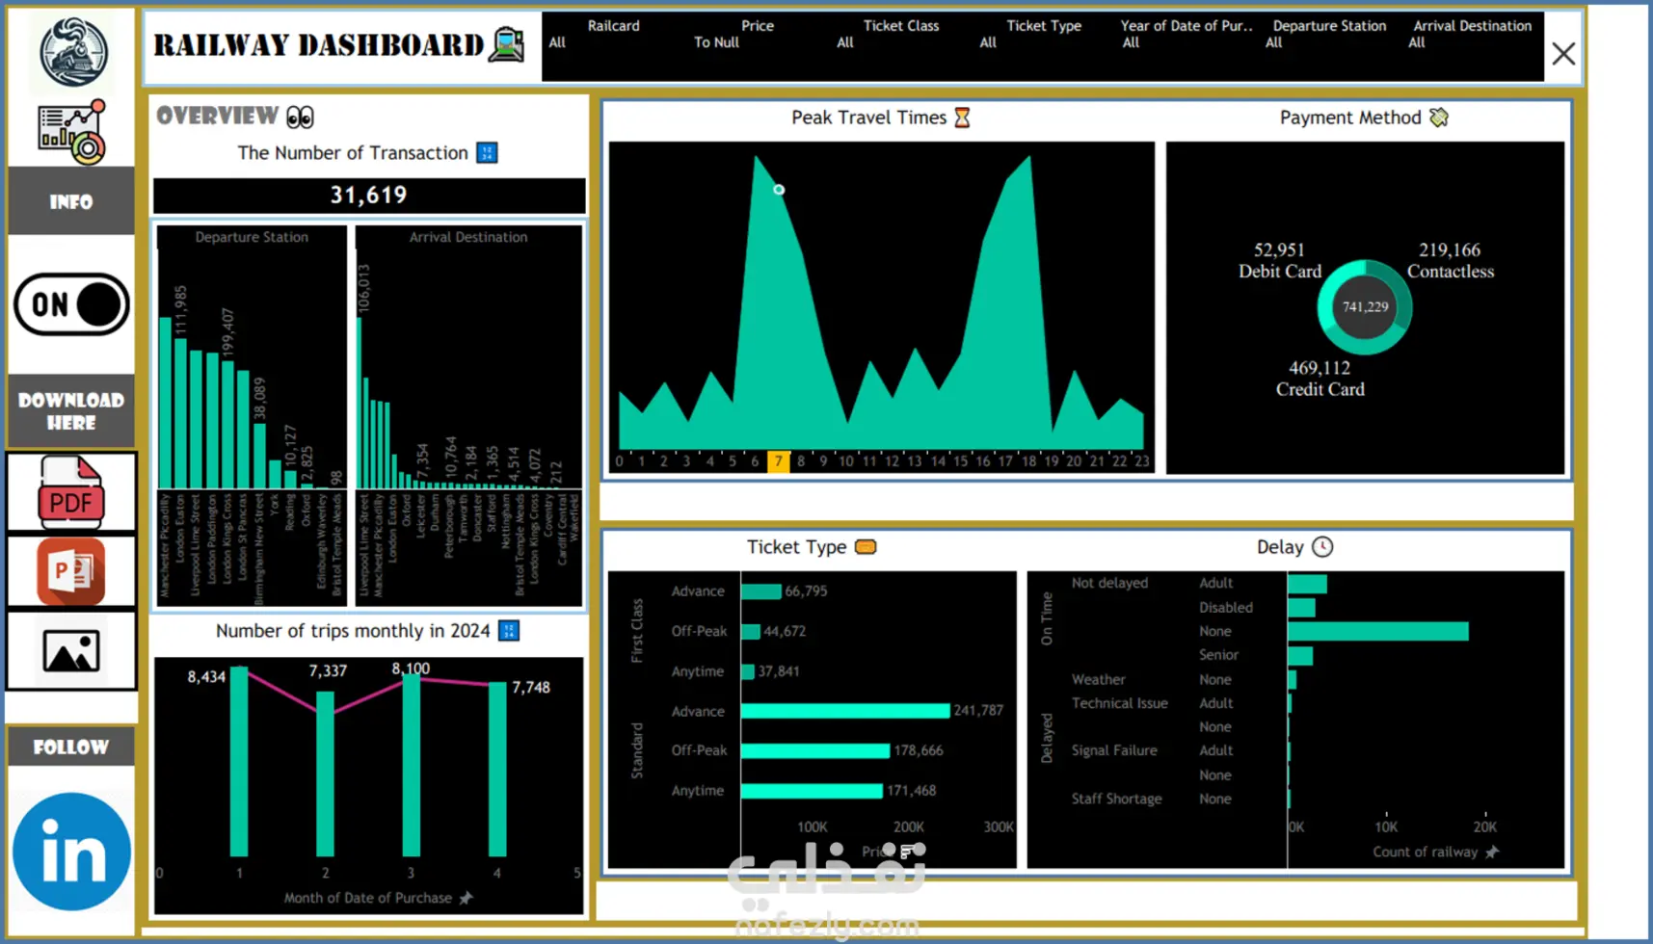Viewport: 1653px width, 944px height.
Task: Switch the ON toggle to off
Action: click(70, 304)
